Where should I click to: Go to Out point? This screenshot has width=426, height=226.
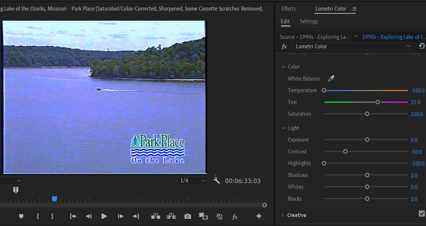pos(136,216)
